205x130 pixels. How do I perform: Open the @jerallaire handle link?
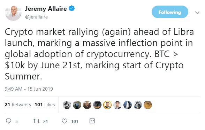[36, 17]
